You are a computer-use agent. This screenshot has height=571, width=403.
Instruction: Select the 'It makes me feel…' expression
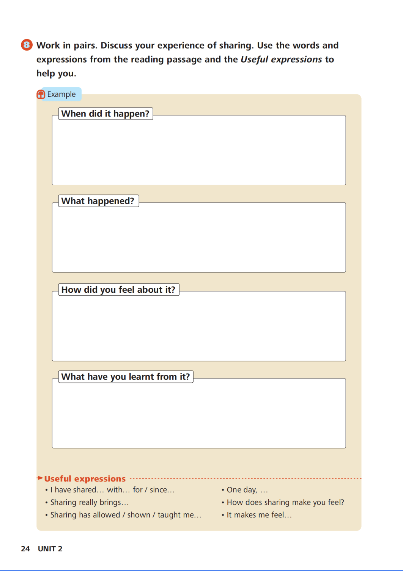[259, 515]
